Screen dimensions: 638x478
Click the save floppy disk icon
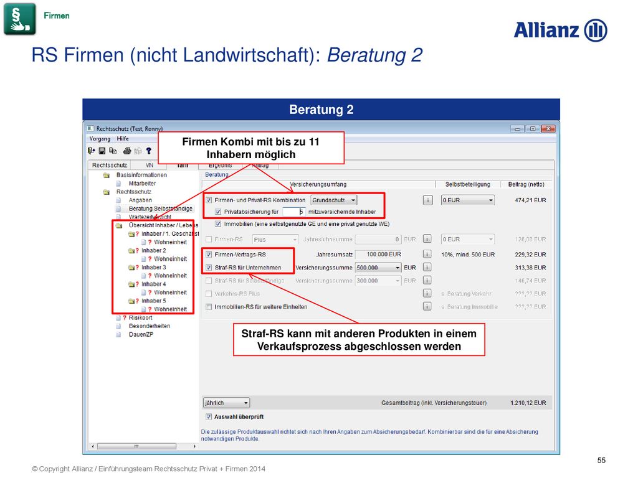102,151
